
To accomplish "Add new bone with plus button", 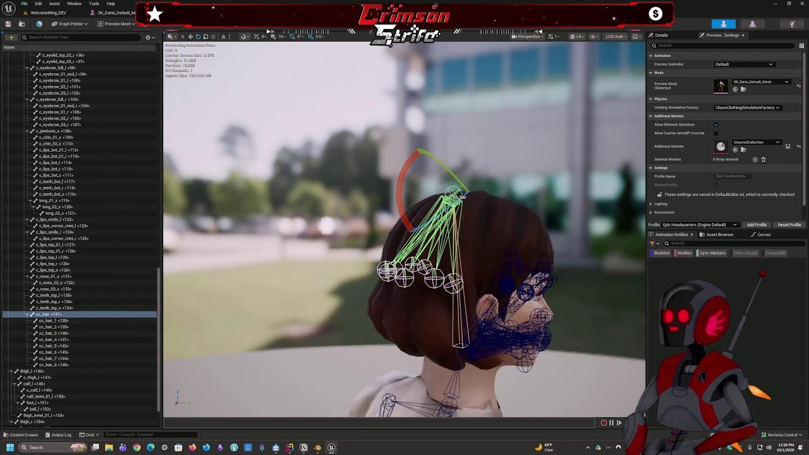I will coord(11,37).
